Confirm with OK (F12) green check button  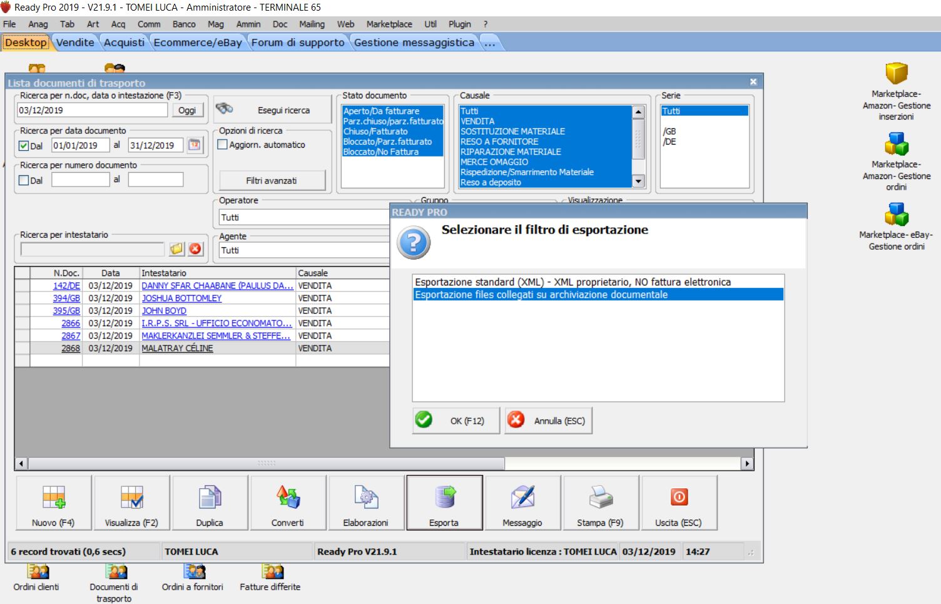click(457, 421)
